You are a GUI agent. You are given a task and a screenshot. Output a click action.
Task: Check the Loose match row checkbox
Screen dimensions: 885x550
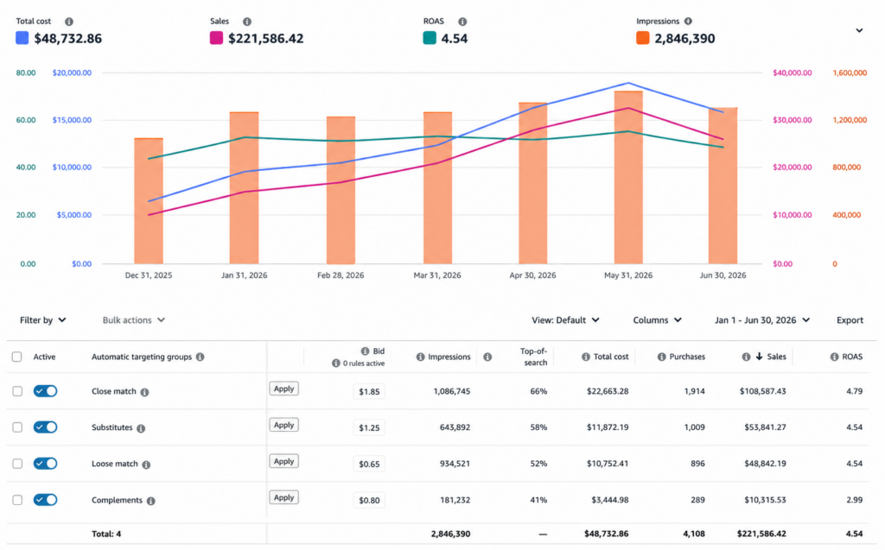click(17, 463)
